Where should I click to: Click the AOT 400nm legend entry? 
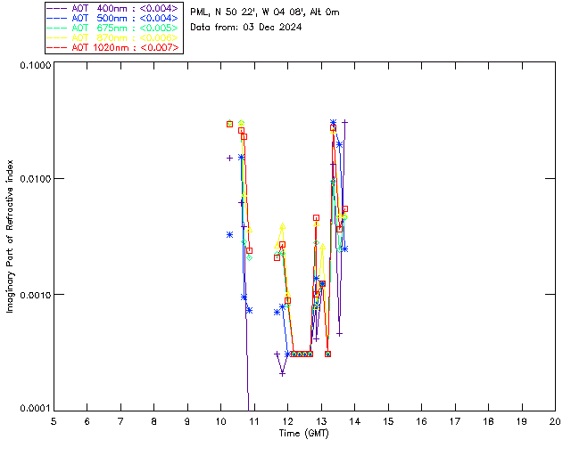tap(113, 8)
